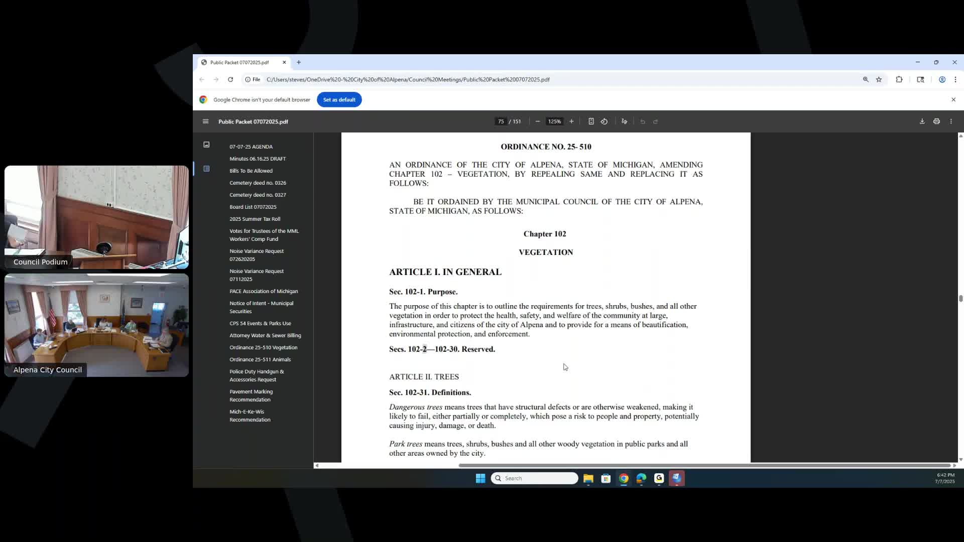Download the PDF file
964x542 pixels.
[922, 121]
